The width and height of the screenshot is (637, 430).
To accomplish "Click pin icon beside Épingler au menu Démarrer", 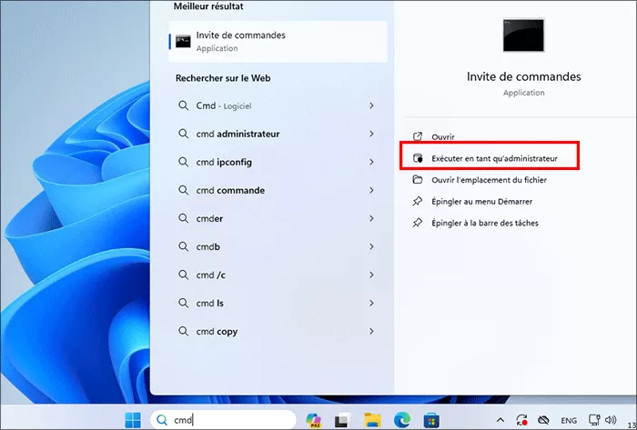I will click(418, 201).
